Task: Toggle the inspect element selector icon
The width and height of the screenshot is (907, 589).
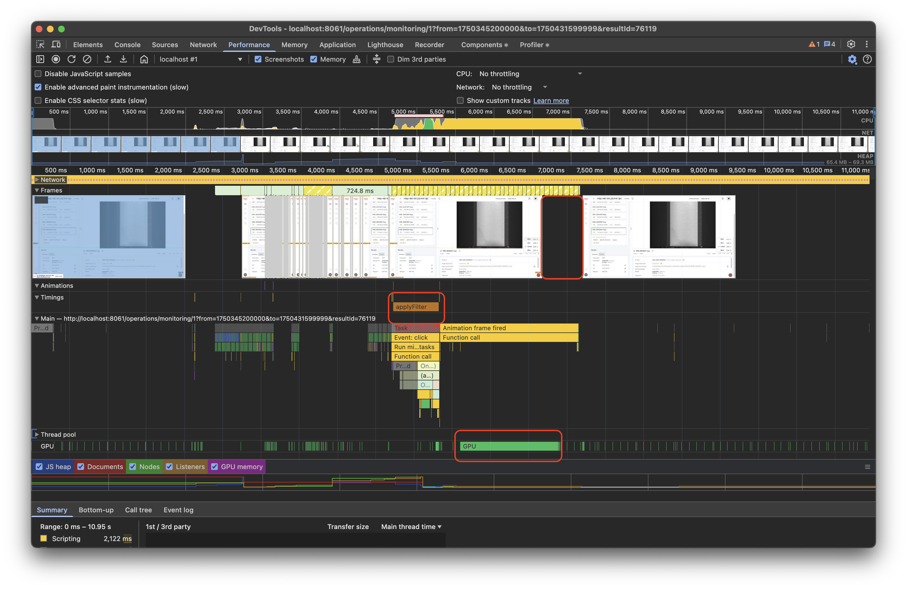Action: (x=40, y=45)
